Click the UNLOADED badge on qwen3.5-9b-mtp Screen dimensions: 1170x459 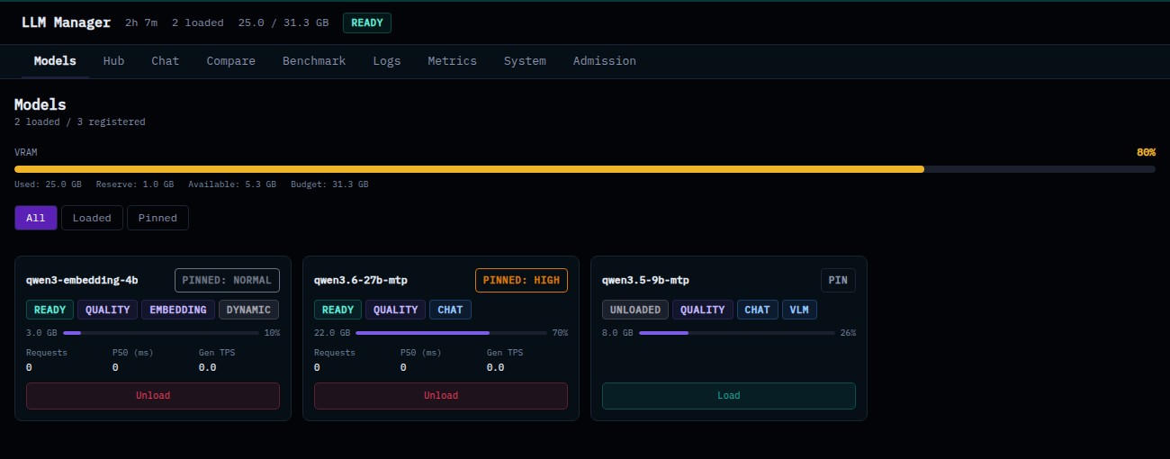pyautogui.click(x=635, y=310)
